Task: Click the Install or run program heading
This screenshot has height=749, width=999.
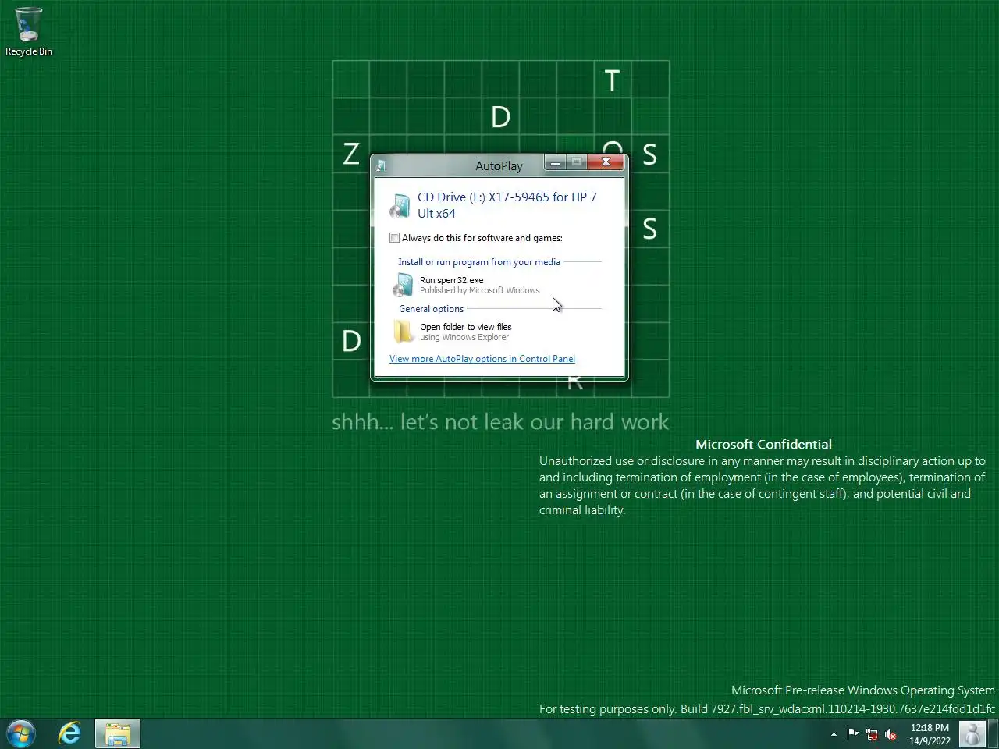Action: 479,262
